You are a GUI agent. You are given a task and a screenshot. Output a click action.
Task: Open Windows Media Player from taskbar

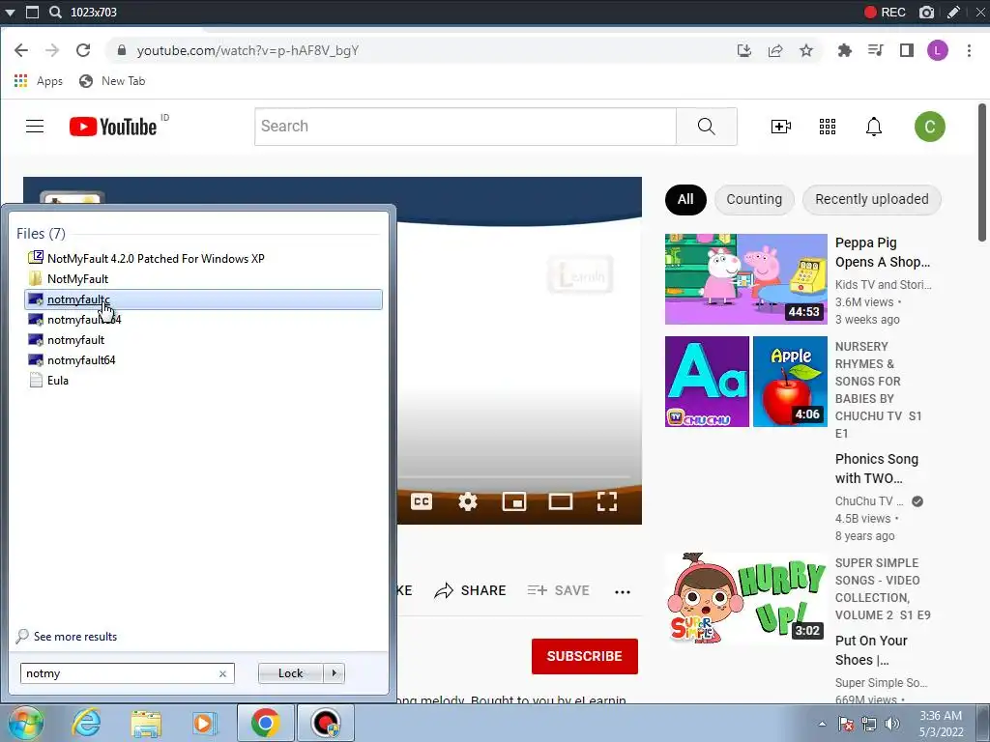coord(205,723)
